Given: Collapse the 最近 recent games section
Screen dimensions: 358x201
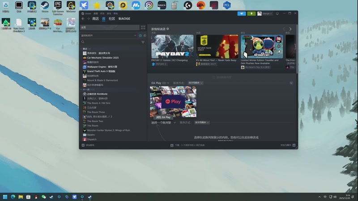Looking at the screenshot, I should tap(81, 49).
